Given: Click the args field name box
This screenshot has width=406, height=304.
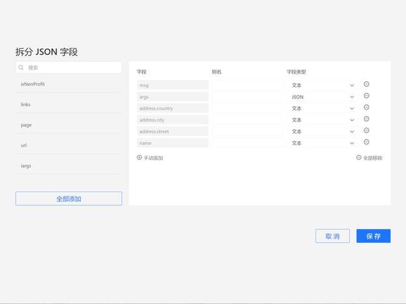Looking at the screenshot, I should [x=173, y=97].
